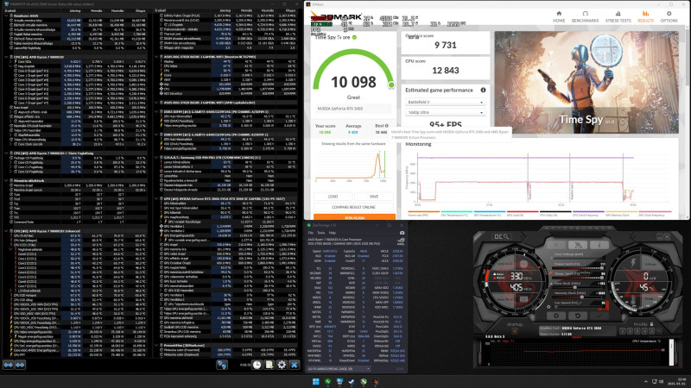Click info icon beside Best score
The image size is (691, 388).
(386, 126)
